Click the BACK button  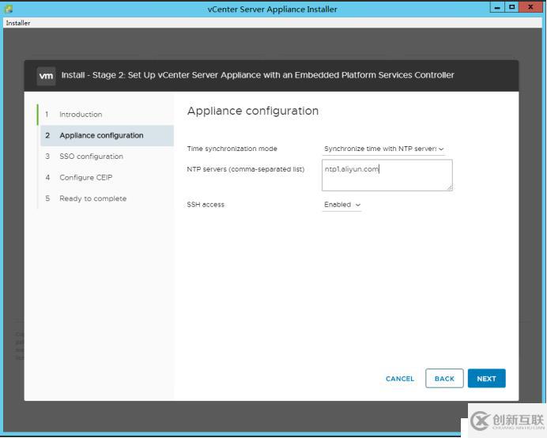[x=444, y=379]
